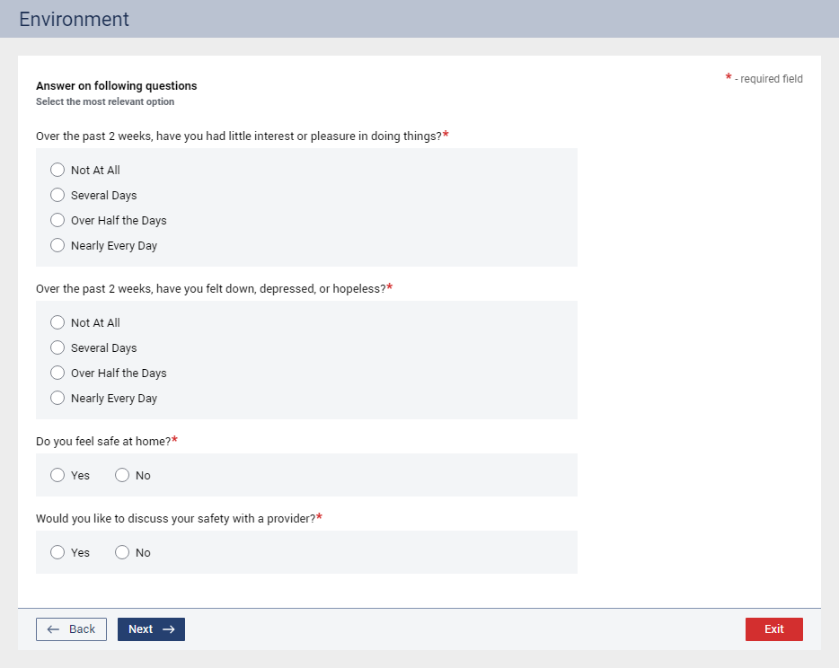Proceed with the Next button
This screenshot has width=839, height=668.
click(150, 629)
